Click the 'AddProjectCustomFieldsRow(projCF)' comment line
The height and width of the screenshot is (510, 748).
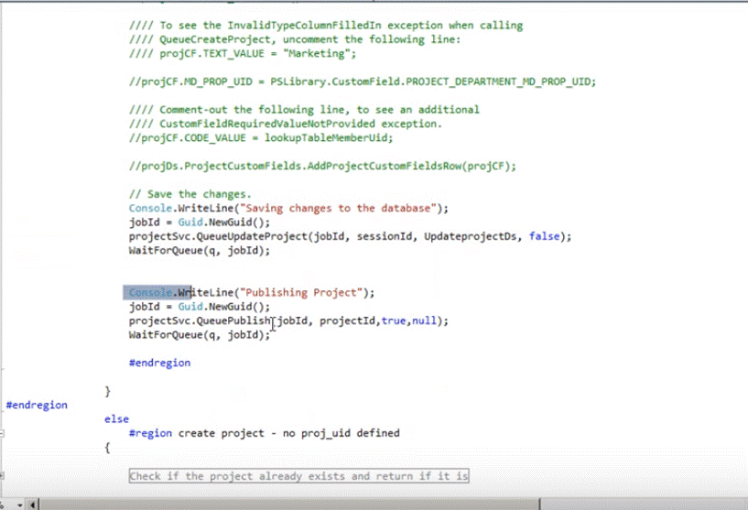(322, 166)
